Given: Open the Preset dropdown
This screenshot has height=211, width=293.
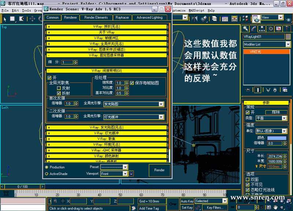Looking at the screenshot, I should pyautogui.click(x=114, y=167).
